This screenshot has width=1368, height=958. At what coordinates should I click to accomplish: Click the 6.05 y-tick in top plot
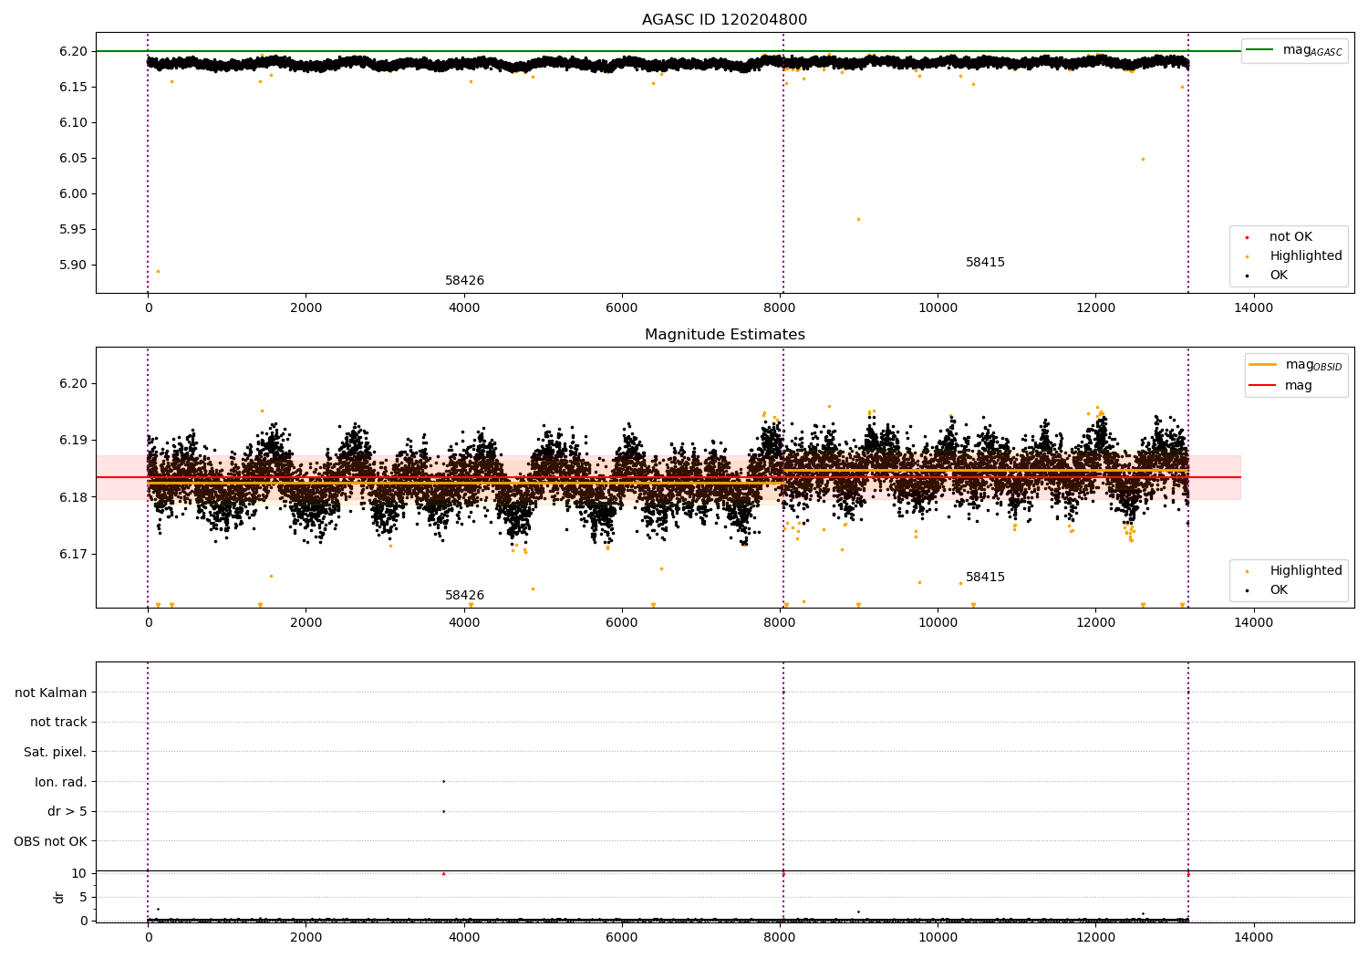73,158
